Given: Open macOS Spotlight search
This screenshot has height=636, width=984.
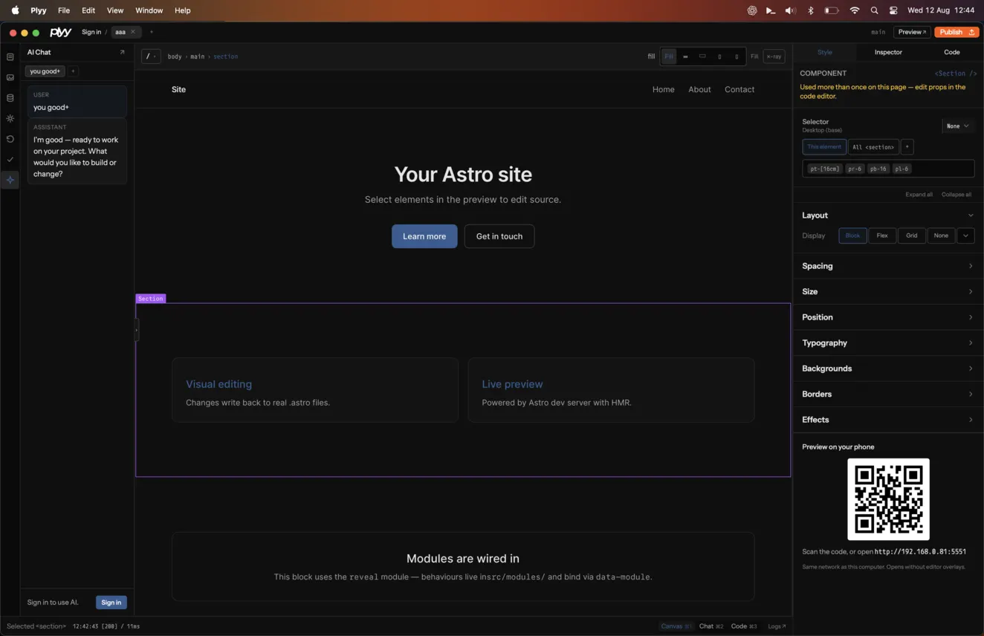Looking at the screenshot, I should click(x=874, y=10).
